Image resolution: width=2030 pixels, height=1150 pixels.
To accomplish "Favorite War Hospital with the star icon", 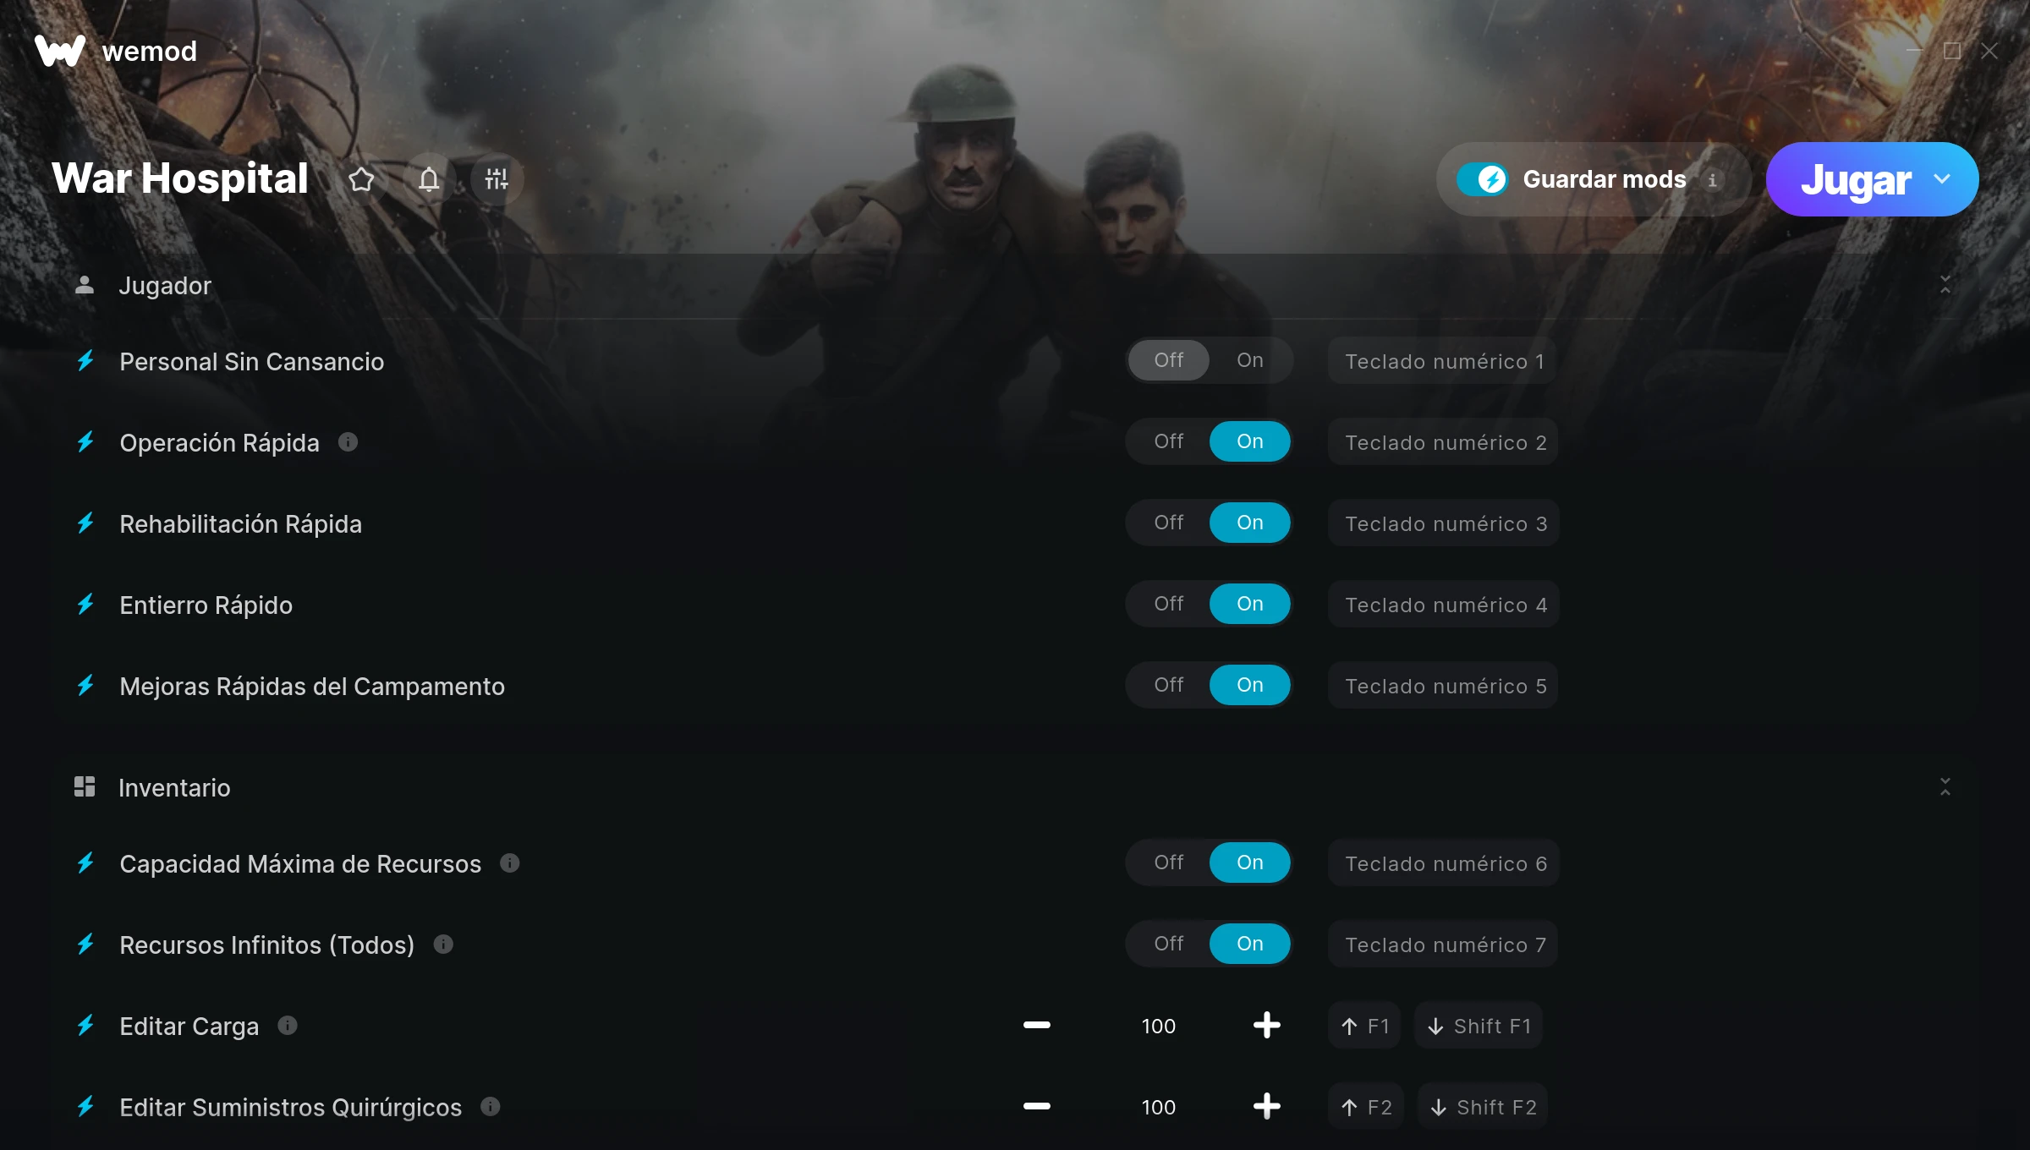I will 361,179.
